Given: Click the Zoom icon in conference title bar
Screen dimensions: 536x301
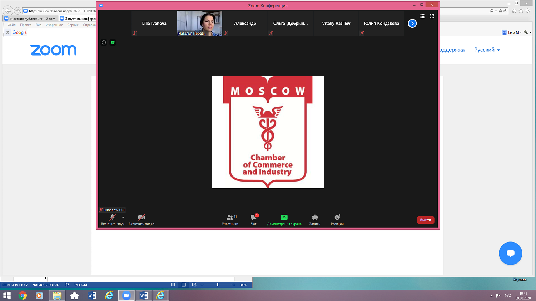Looking at the screenshot, I should tap(101, 6).
